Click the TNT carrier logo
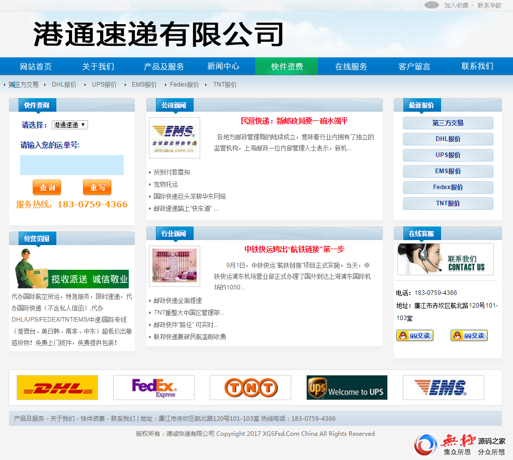The height and width of the screenshot is (460, 513). coord(250,388)
